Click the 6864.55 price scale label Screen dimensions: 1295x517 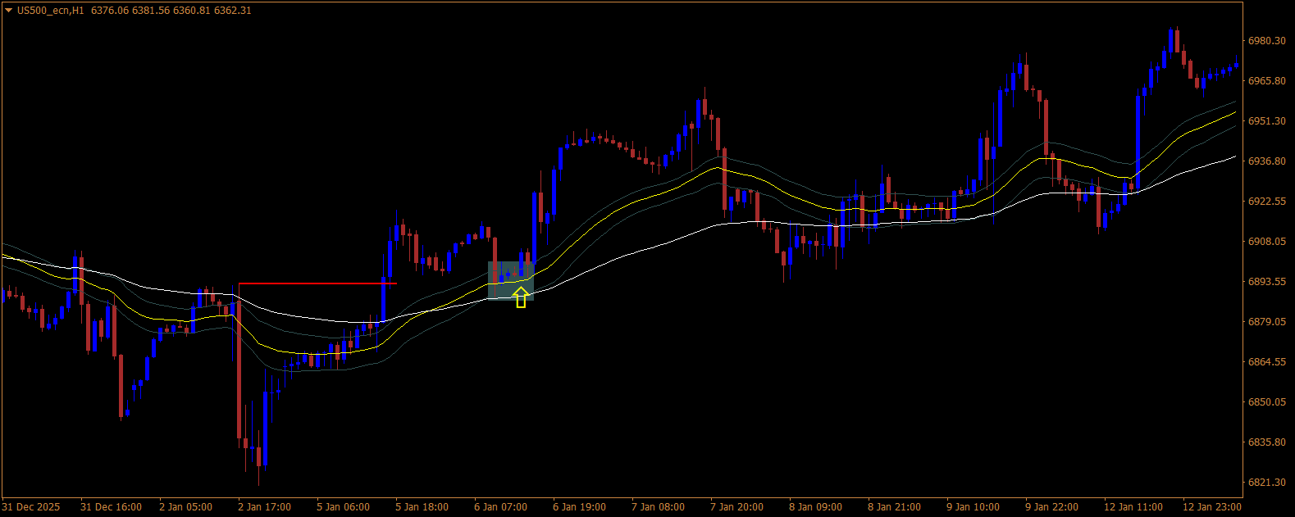pyautogui.click(x=1265, y=362)
